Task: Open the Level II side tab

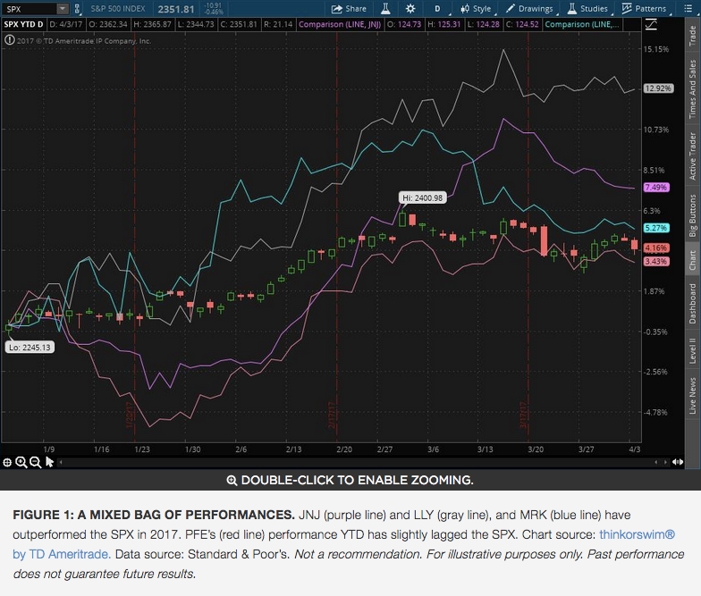Action: [692, 350]
